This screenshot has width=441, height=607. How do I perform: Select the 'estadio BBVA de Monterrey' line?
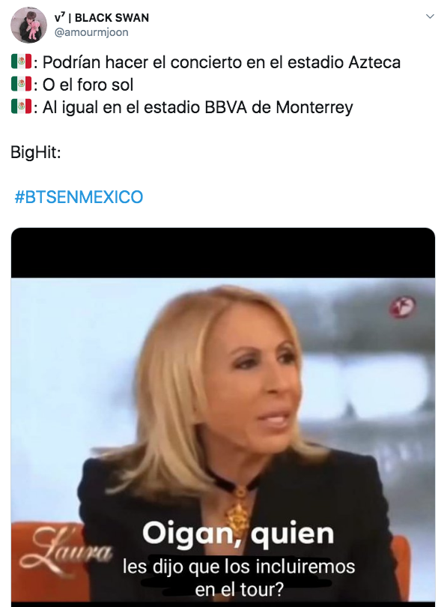198,108
